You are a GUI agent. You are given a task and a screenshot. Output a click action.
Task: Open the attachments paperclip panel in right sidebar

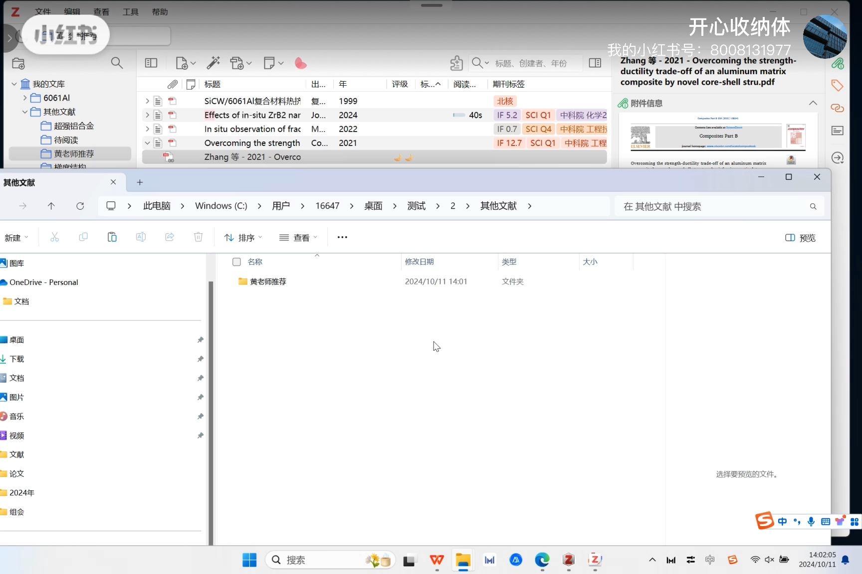coord(839,63)
